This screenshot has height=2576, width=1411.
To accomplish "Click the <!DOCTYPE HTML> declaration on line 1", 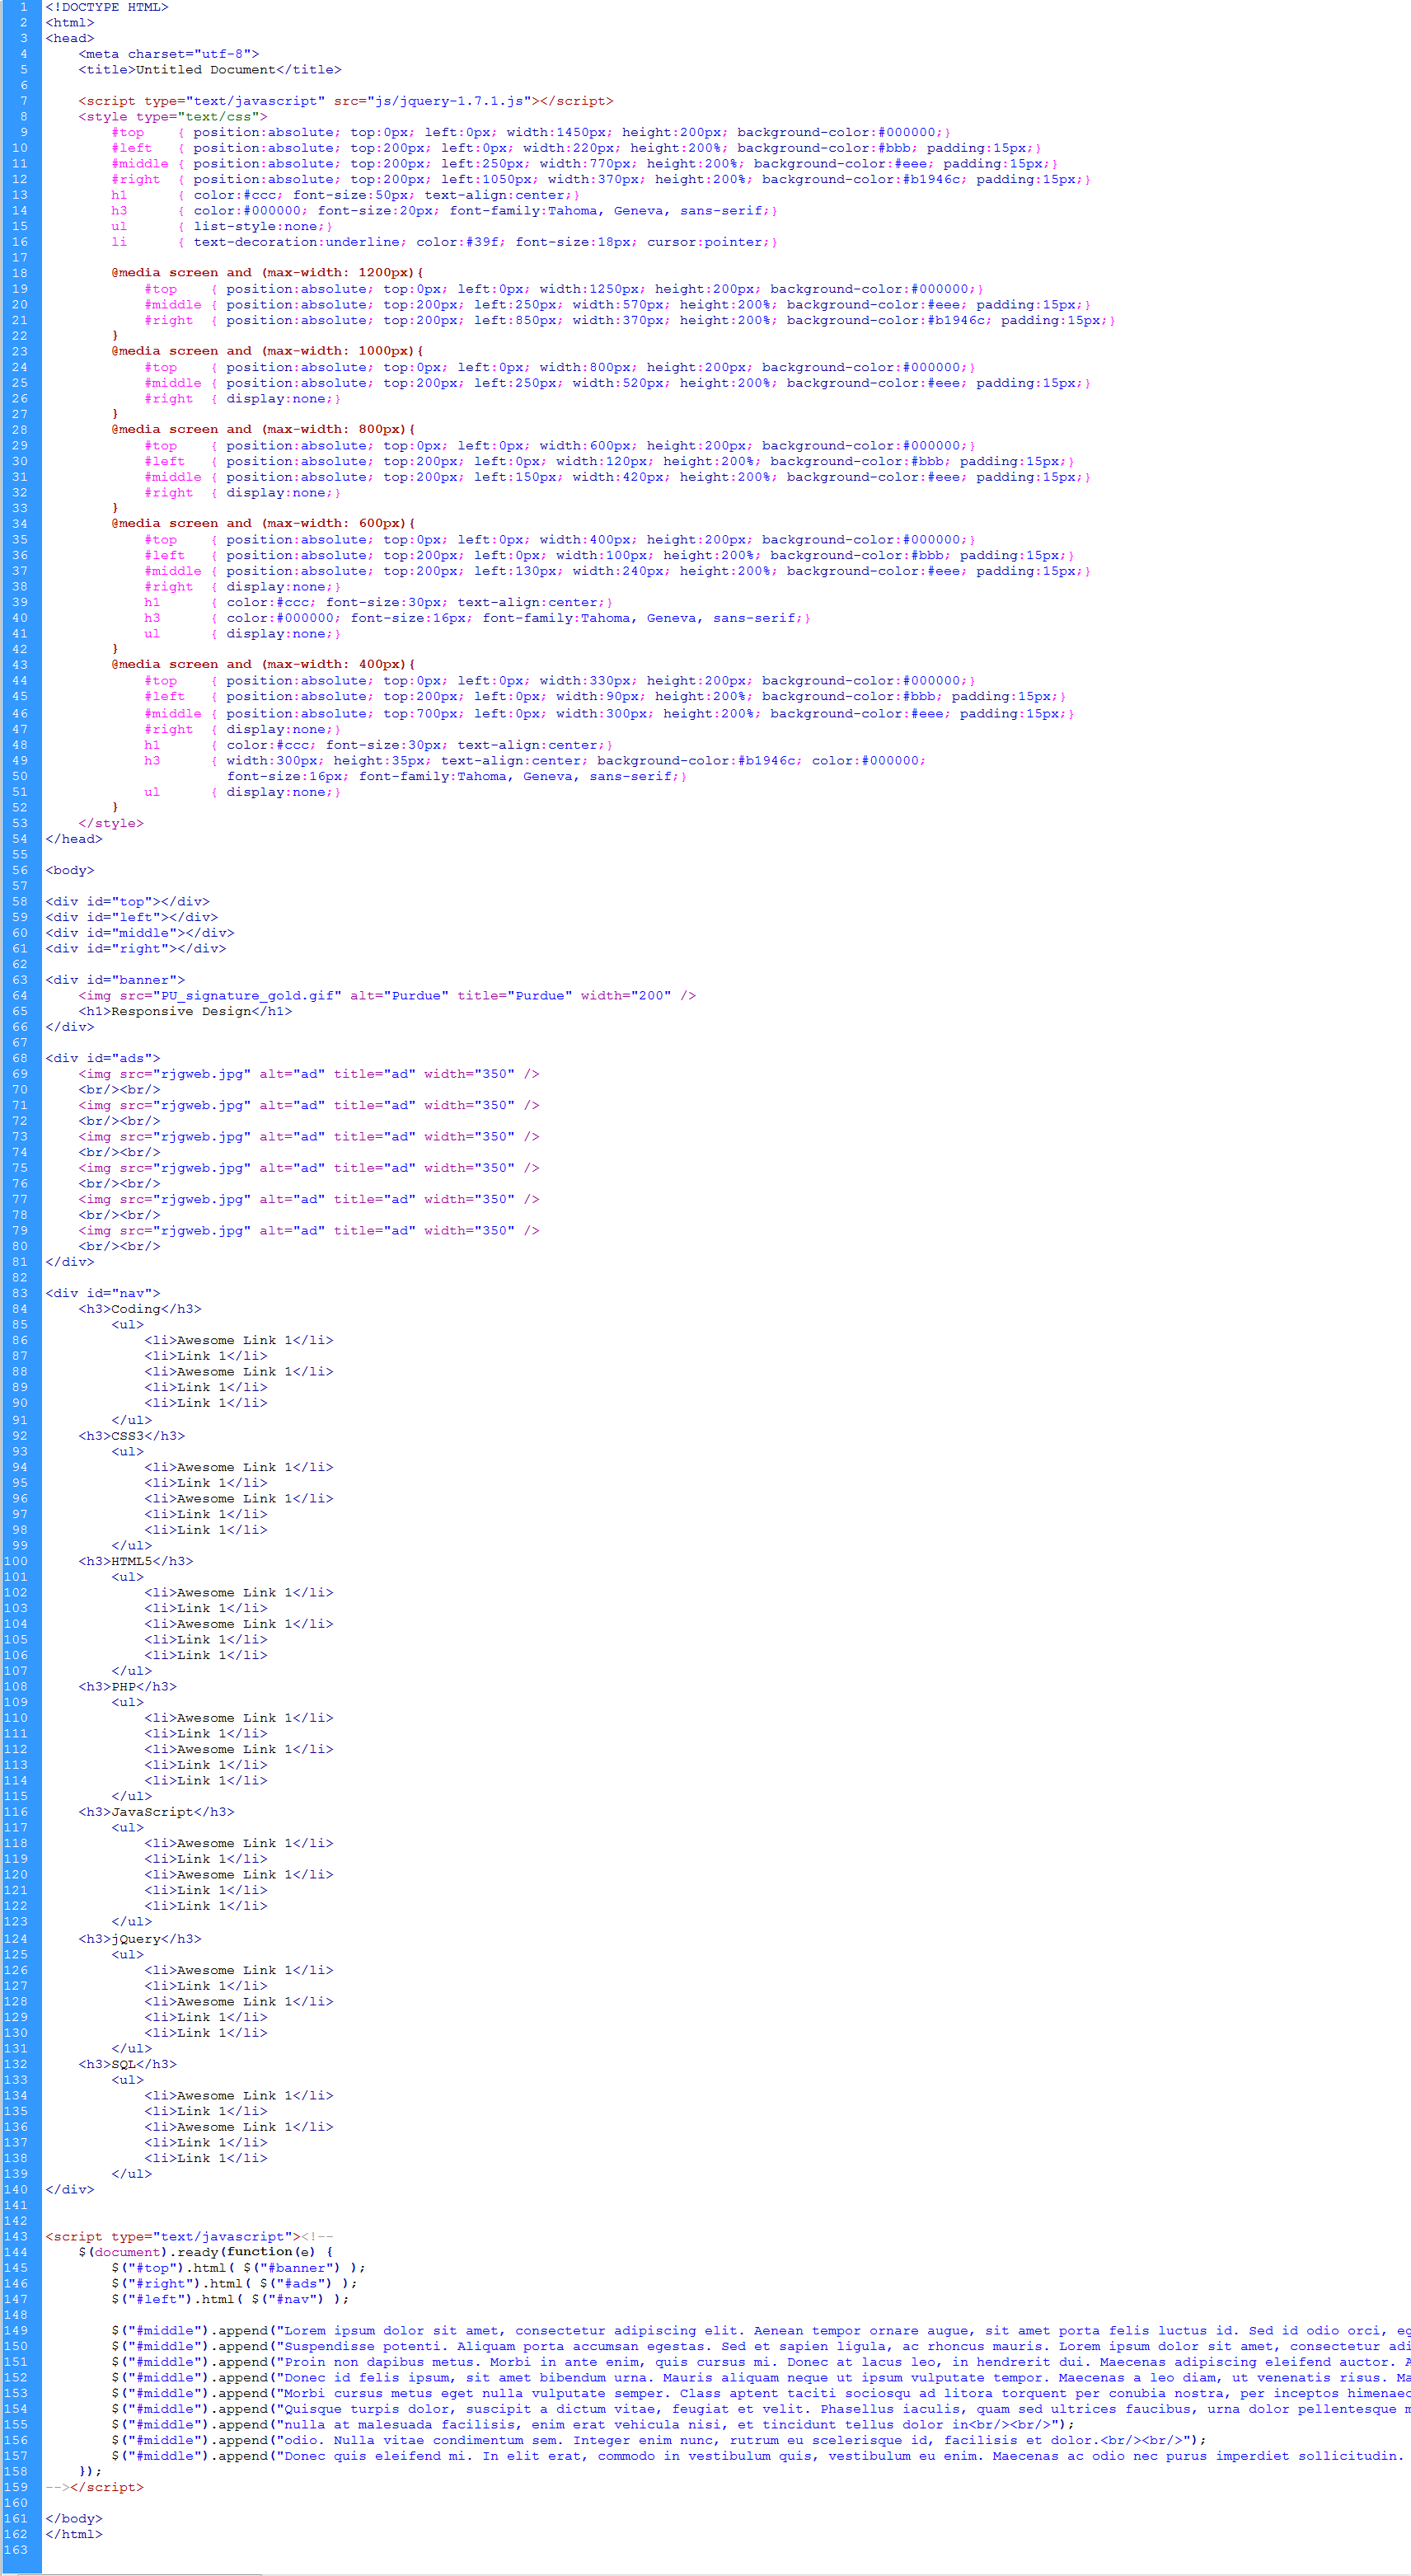I will [107, 7].
